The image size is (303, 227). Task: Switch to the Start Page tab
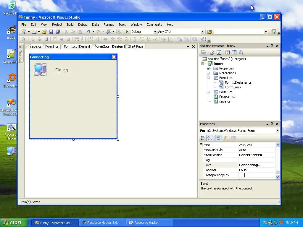pos(136,46)
